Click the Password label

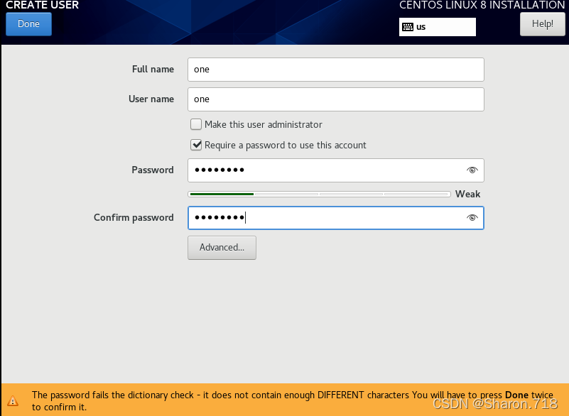click(153, 170)
